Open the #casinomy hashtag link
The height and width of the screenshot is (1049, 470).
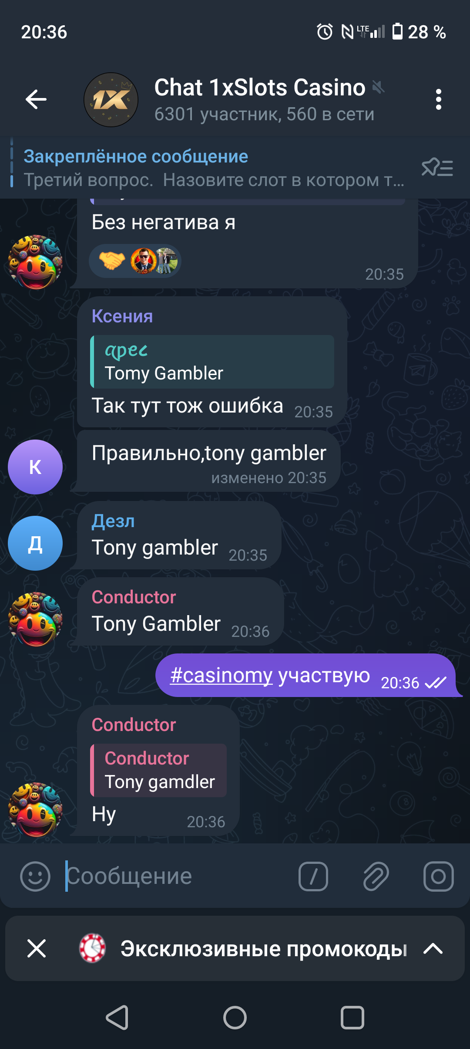coord(221,675)
